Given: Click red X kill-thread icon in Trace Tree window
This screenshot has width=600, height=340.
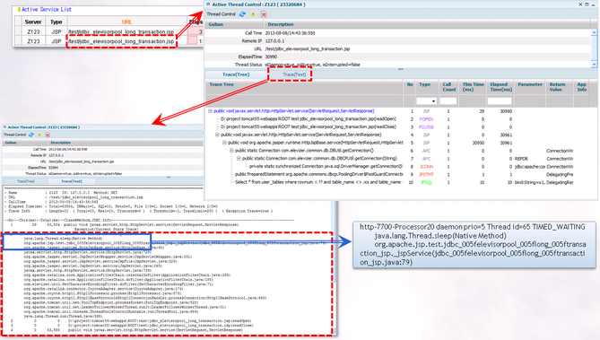Looking at the screenshot, I should [264, 14].
